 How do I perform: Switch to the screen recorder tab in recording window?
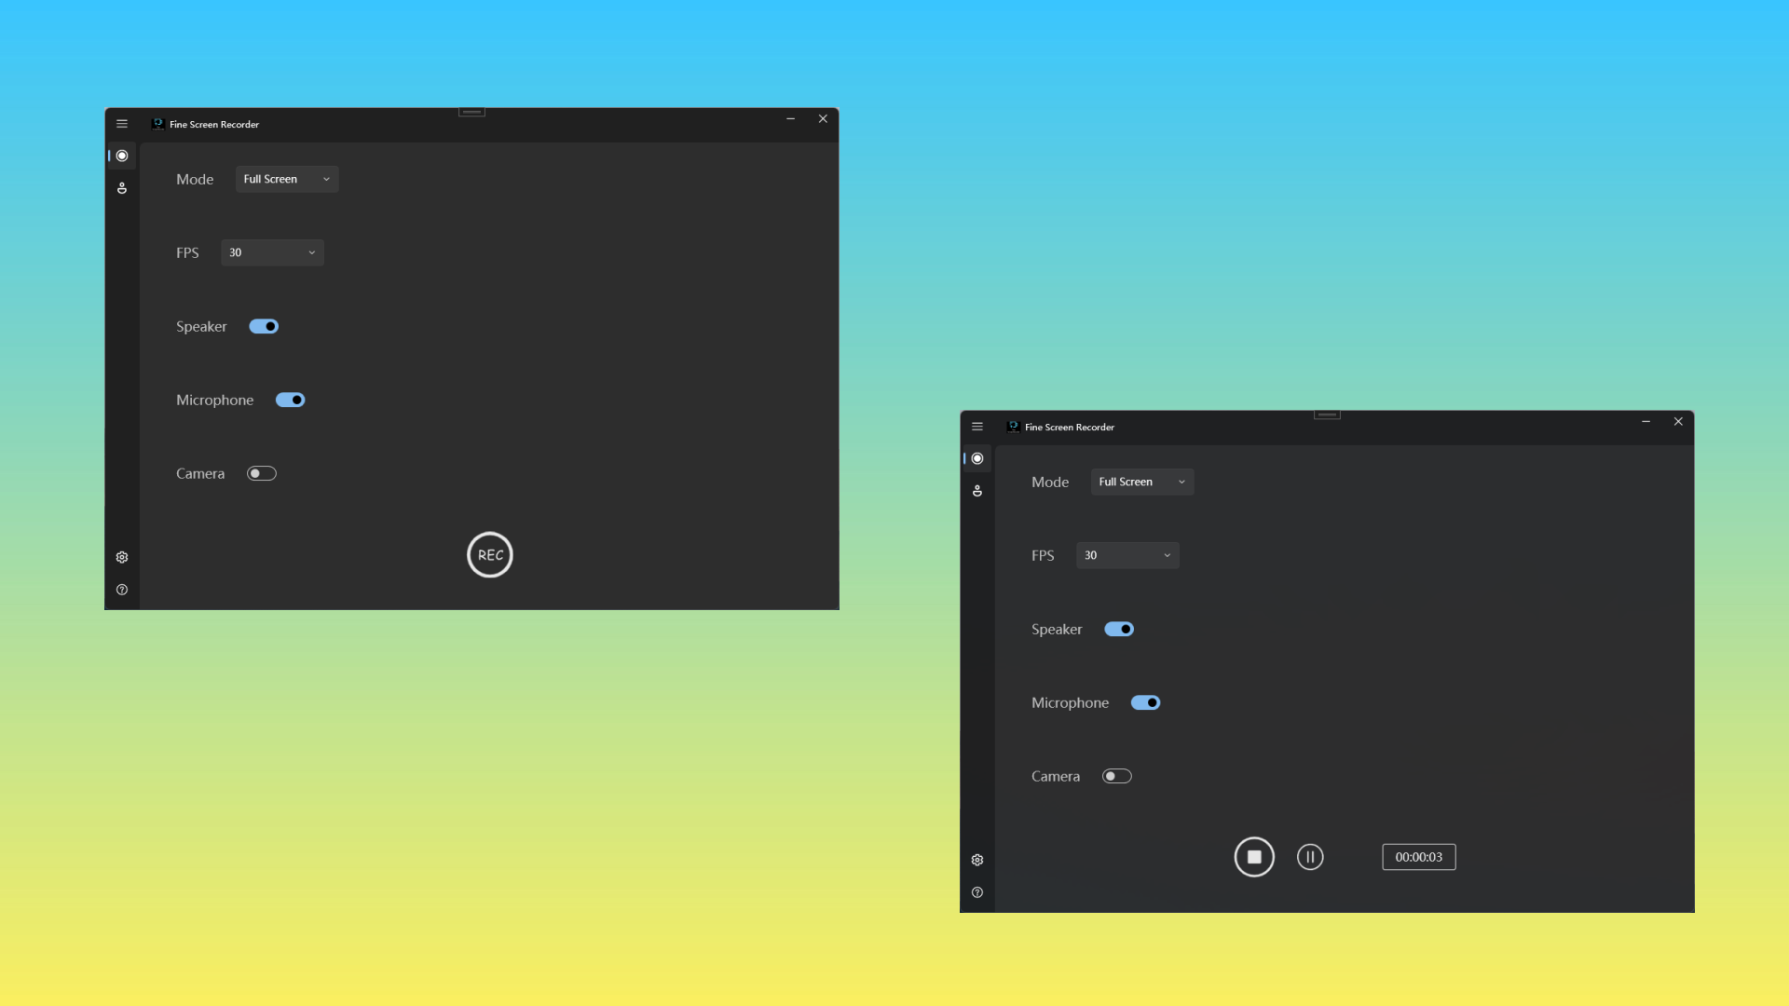[977, 457]
